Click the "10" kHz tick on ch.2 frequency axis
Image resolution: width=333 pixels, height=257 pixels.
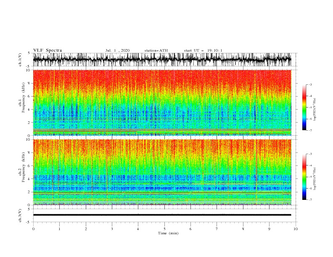point(29,139)
